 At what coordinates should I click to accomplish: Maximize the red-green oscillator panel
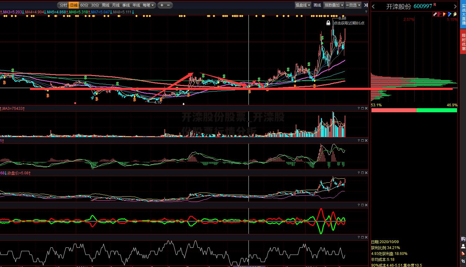(363, 205)
